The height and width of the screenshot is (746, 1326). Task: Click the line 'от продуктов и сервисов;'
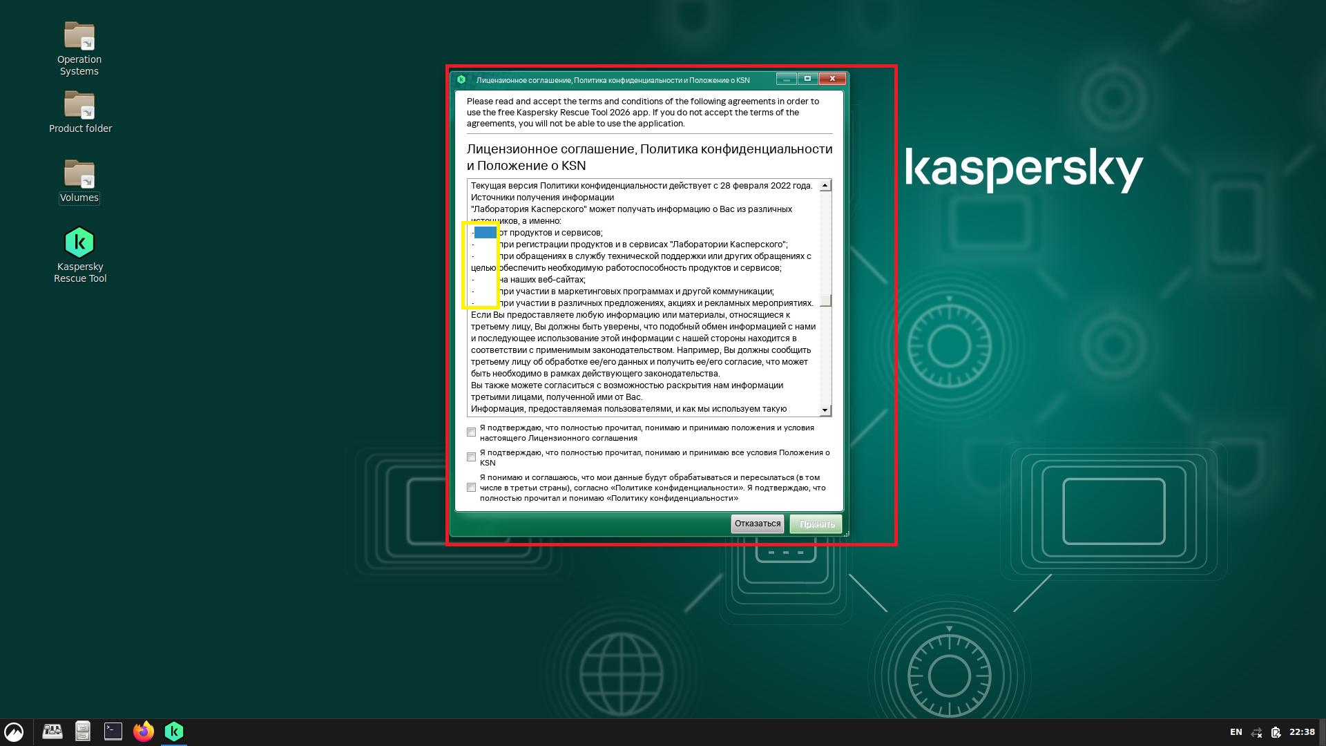pos(550,233)
